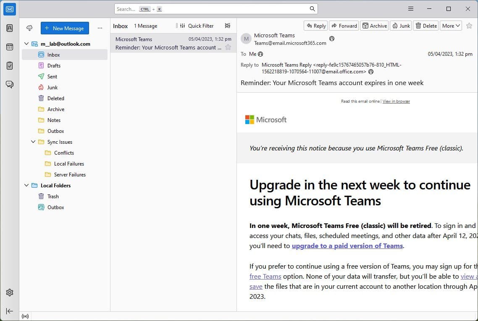Flag the open email with the star button
This screenshot has height=321, width=478.
(x=469, y=26)
